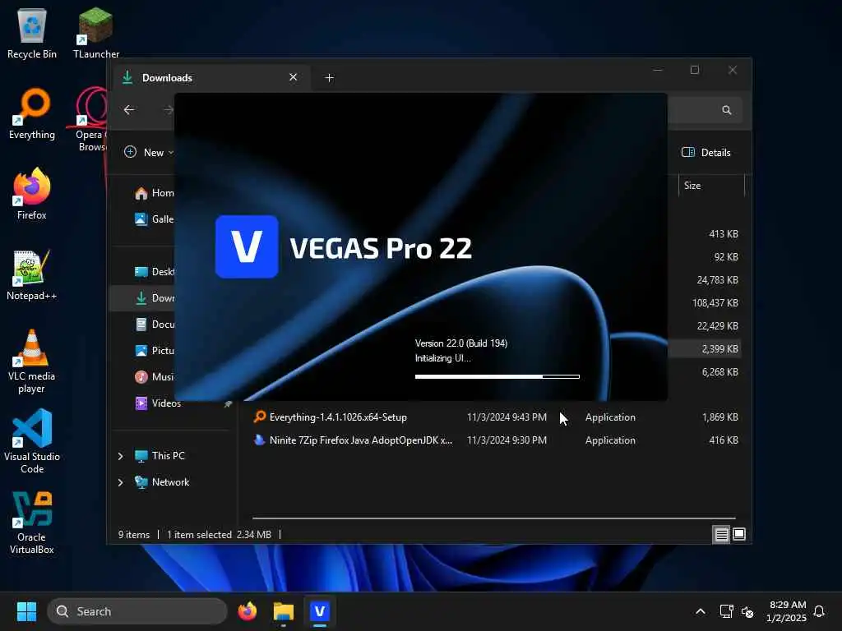Open the muted volume tray icon
The width and height of the screenshot is (842, 631).
click(747, 611)
